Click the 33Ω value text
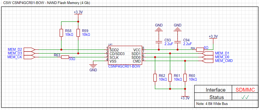This screenshot has height=110, width=259. [72, 59]
